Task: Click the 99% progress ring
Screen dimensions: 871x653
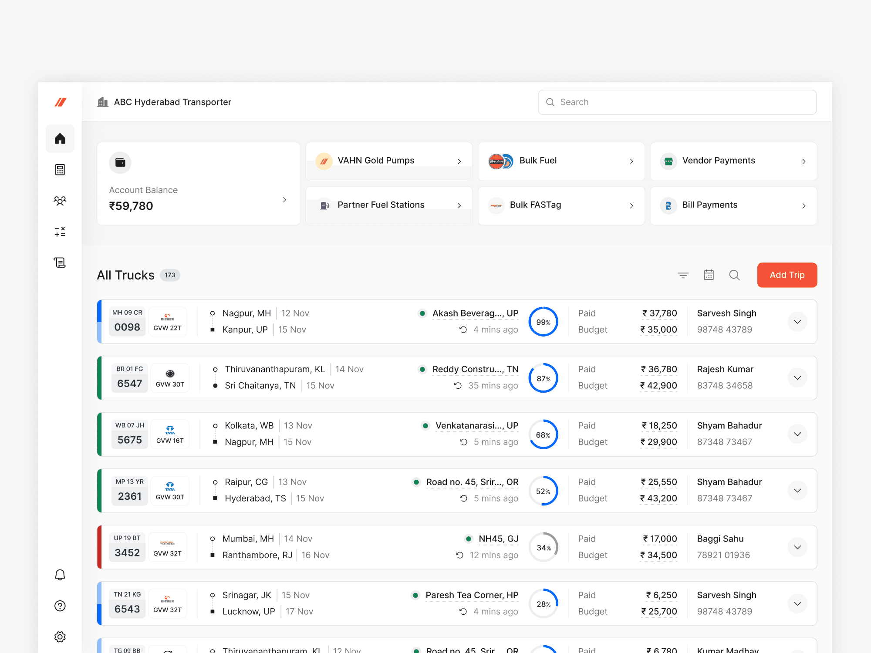Action: click(543, 322)
